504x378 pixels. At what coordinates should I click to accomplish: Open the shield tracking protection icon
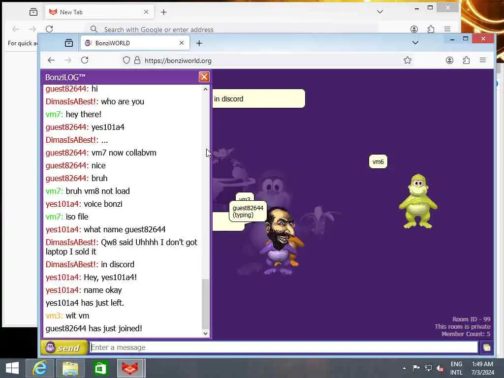click(x=126, y=60)
